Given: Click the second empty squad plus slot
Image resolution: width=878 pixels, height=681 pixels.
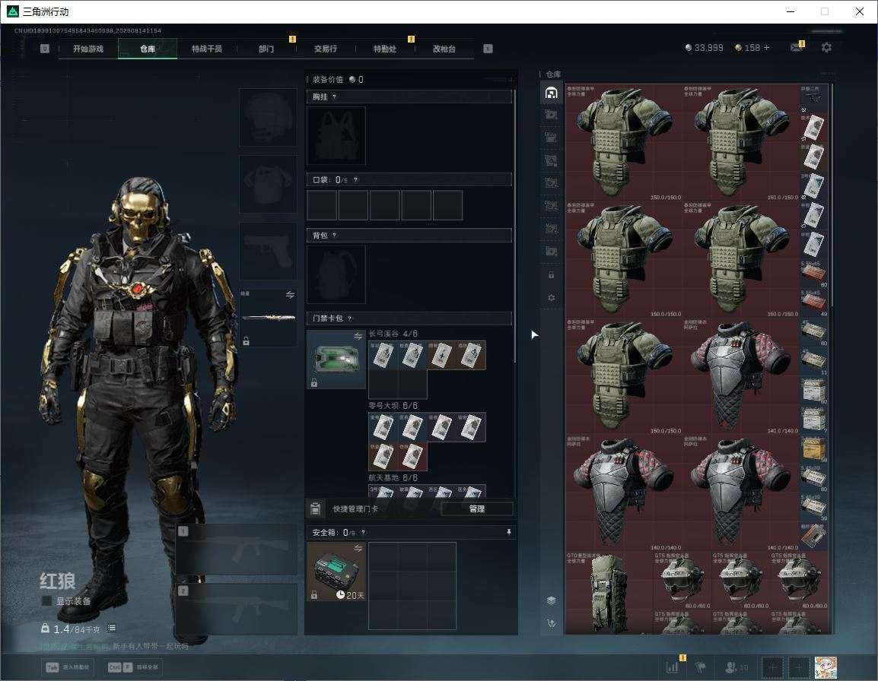Looking at the screenshot, I should coord(799,667).
